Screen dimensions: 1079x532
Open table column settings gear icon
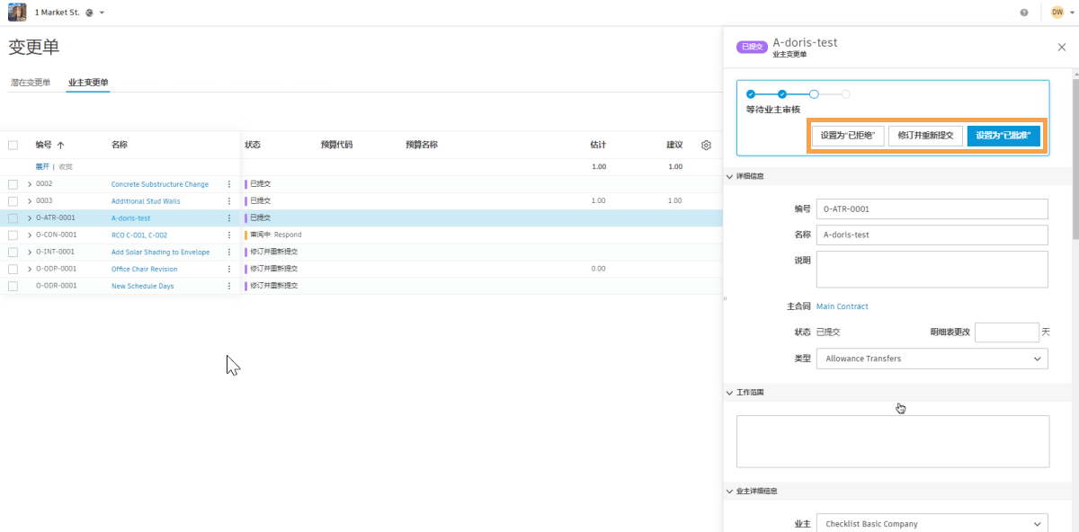point(707,145)
